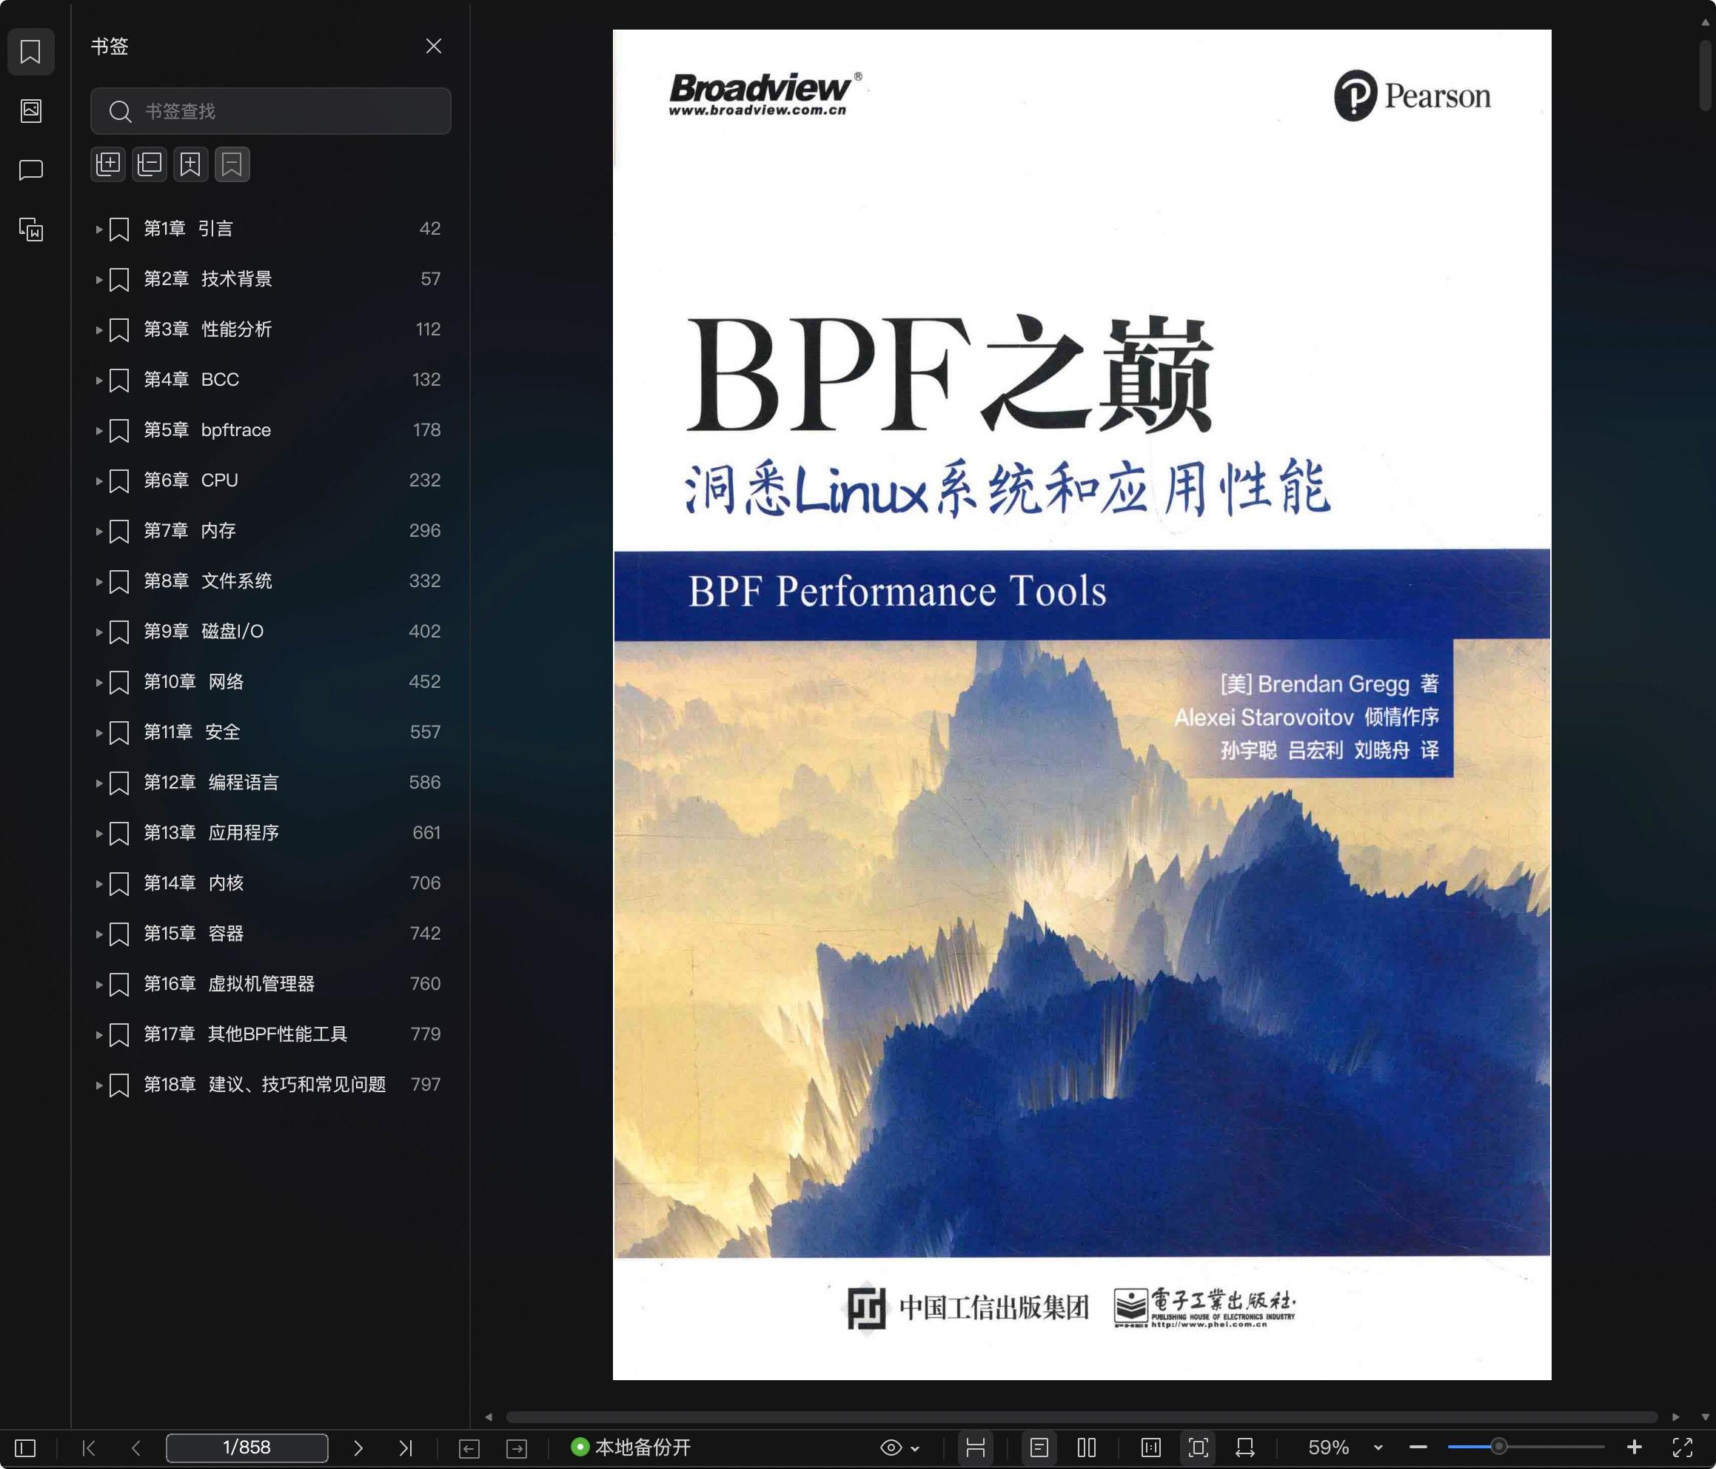Click the document convert sidebar icon
The width and height of the screenshot is (1716, 1469).
click(30, 230)
